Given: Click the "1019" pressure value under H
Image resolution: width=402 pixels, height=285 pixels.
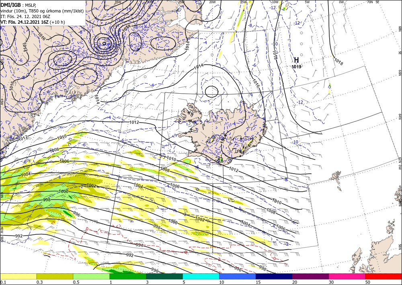Looking at the screenshot, I should [296, 67].
